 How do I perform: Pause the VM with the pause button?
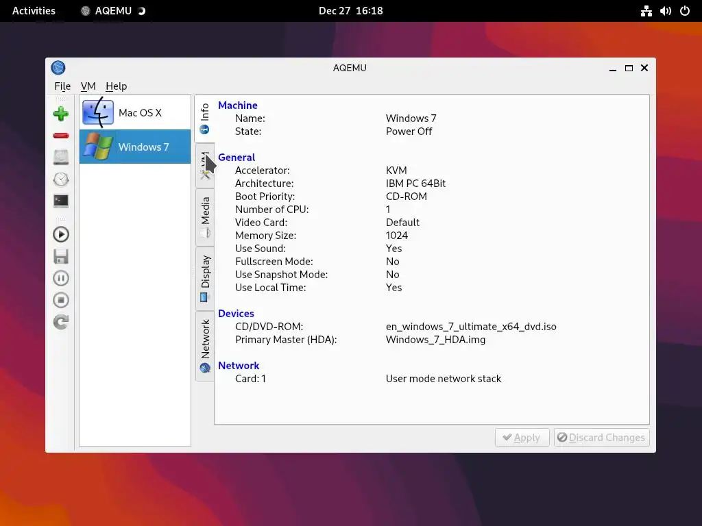(x=61, y=278)
